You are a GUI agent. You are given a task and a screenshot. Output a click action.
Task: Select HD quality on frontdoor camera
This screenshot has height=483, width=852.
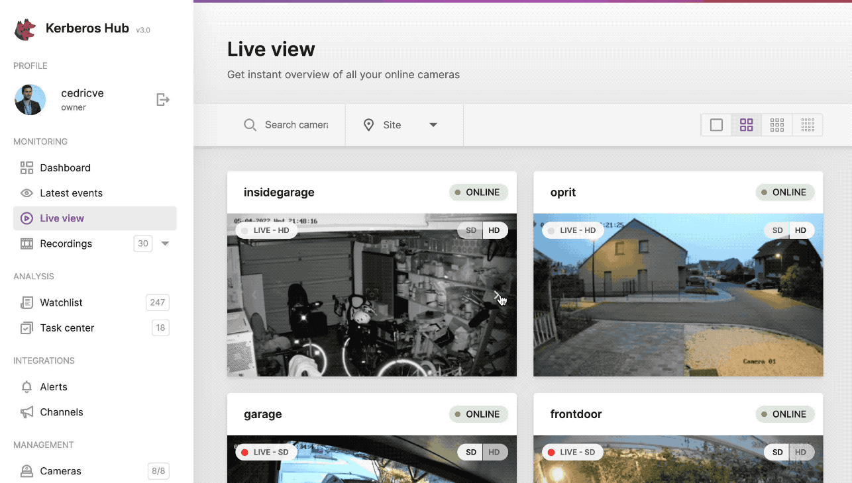(x=802, y=453)
